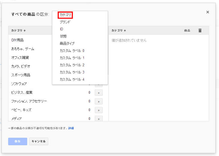
Task: Click the 保存 button
Action: [x=18, y=141]
